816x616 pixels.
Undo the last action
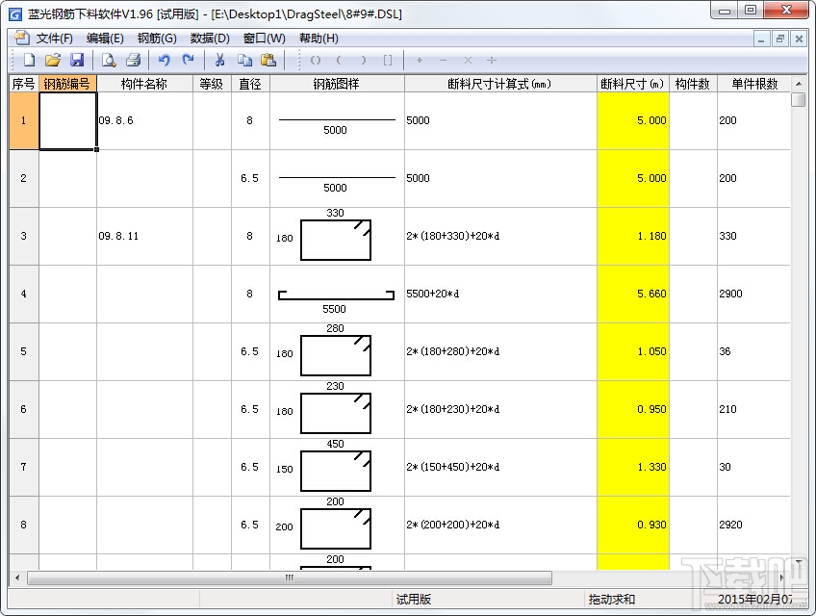click(x=164, y=61)
